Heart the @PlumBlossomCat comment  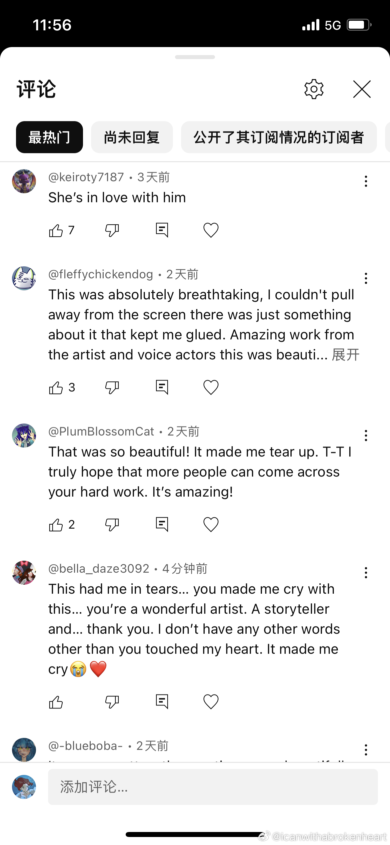(x=211, y=524)
